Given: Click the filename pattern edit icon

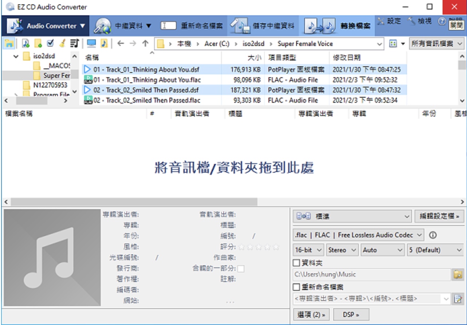Looking at the screenshot, I should click(458, 299).
